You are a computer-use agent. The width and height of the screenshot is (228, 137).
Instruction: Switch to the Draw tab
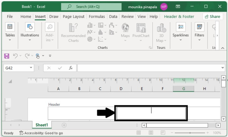(54, 16)
